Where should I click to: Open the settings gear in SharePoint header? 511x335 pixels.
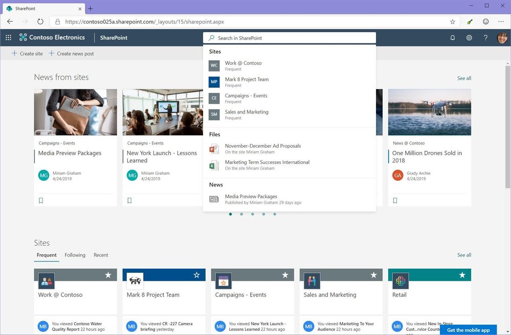point(469,38)
